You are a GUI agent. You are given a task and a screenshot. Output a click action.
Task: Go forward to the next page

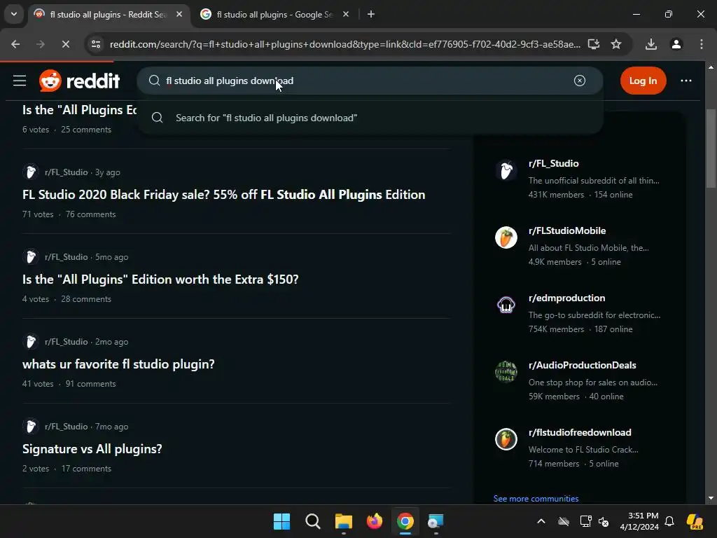click(40, 44)
